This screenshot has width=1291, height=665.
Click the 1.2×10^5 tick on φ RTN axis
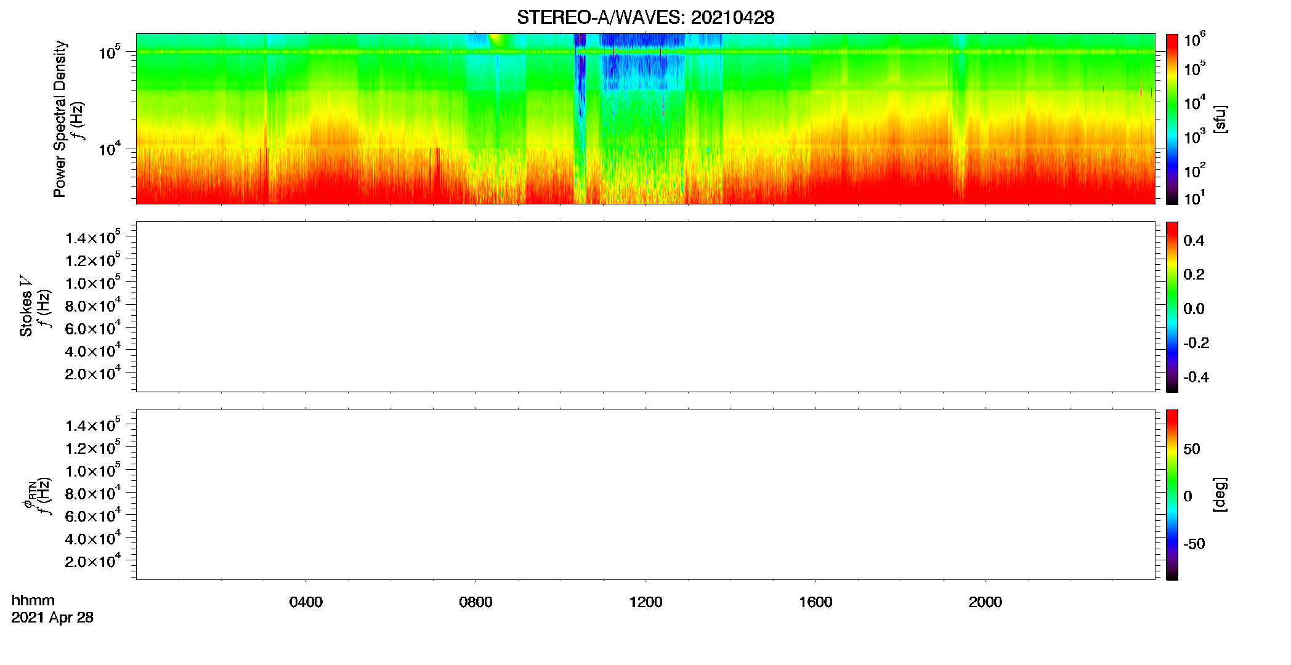(x=93, y=448)
